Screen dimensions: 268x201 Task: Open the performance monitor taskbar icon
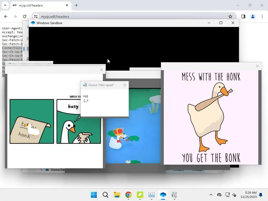point(152,195)
